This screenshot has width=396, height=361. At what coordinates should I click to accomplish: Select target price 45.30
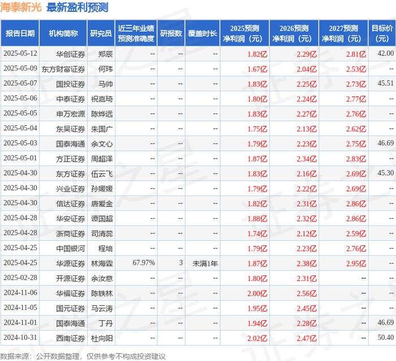coord(386,173)
